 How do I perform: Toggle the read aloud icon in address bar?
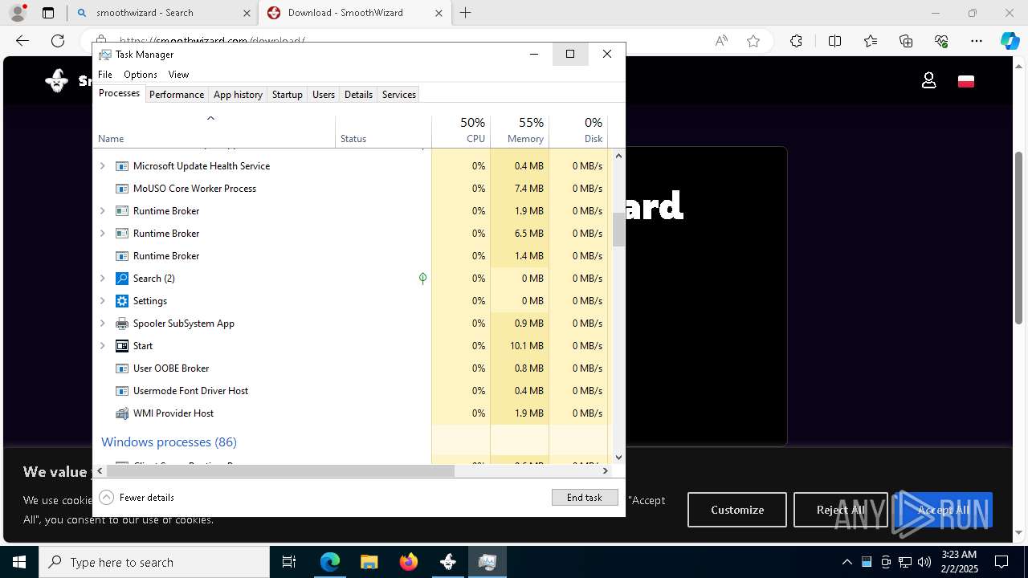[721, 41]
